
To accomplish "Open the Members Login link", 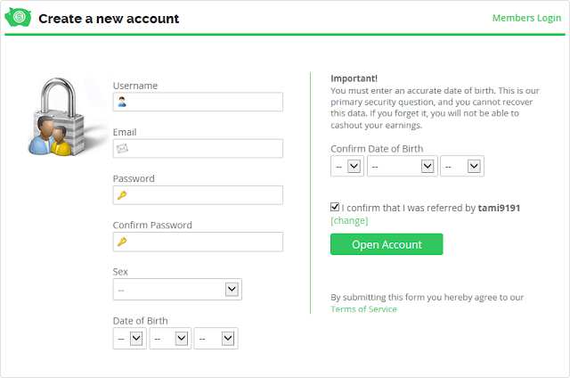I will click(526, 18).
